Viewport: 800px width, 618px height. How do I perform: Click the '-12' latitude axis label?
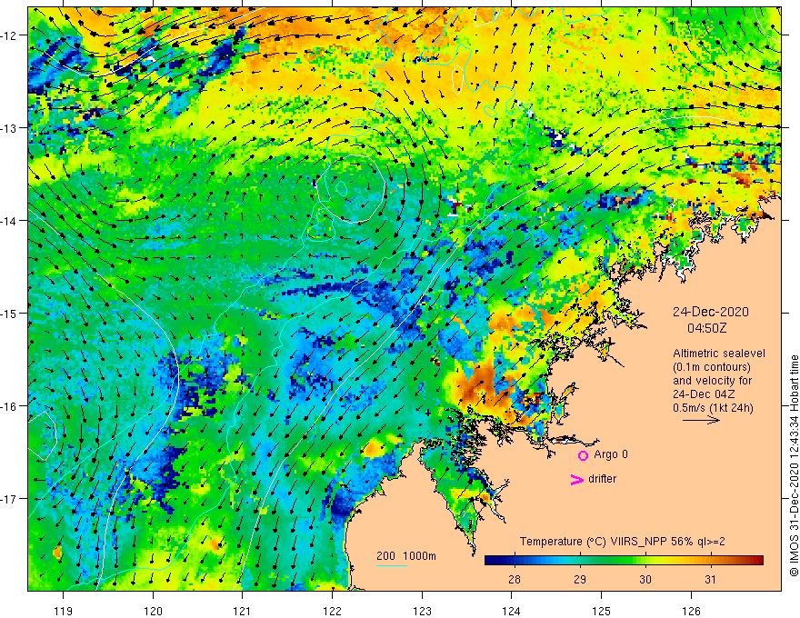coord(9,35)
